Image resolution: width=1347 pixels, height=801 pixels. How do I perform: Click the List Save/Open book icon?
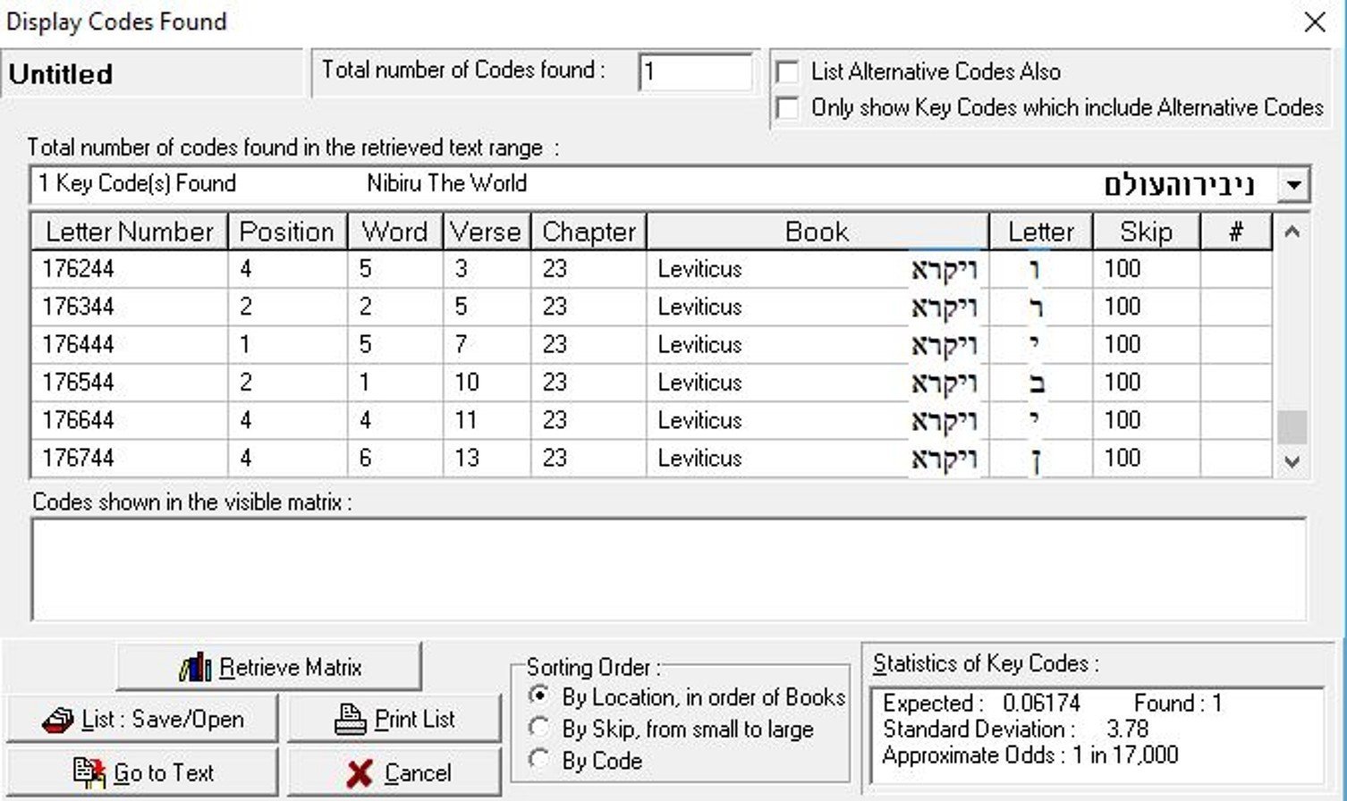point(58,720)
